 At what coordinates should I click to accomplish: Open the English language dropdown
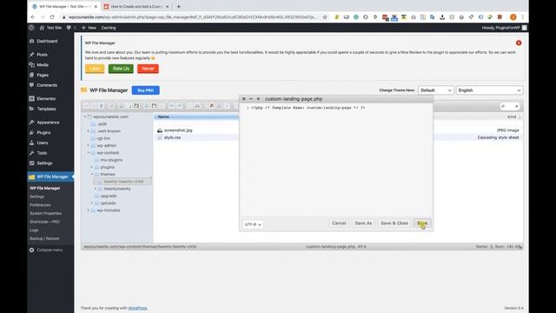(x=489, y=90)
